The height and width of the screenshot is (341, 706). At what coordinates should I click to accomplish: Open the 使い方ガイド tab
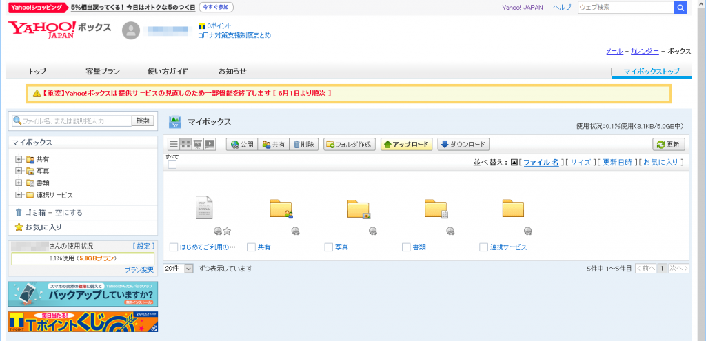(168, 71)
